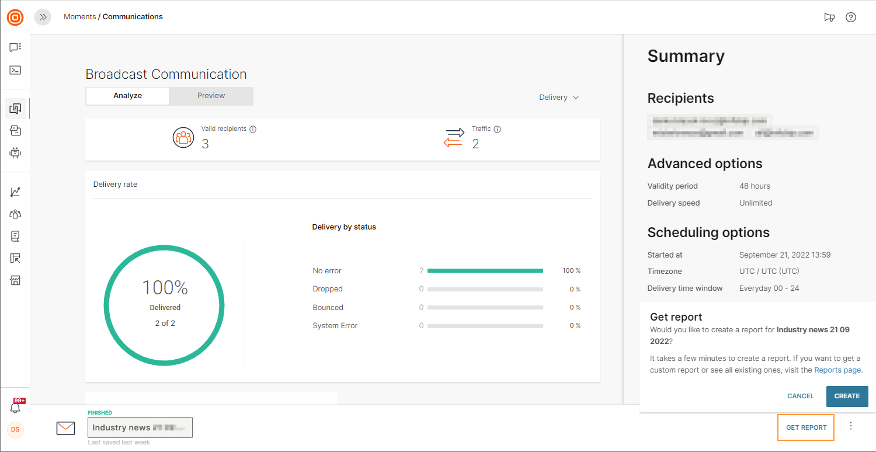Click the Valid recipients info icon

[x=253, y=129]
